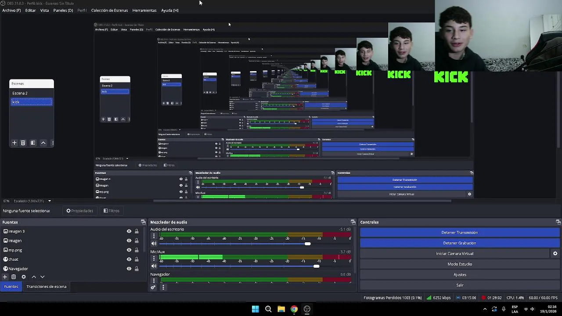This screenshot has height=316, width=562.
Task: Mute the Mic/Aux channel speaker
Action: click(154, 266)
